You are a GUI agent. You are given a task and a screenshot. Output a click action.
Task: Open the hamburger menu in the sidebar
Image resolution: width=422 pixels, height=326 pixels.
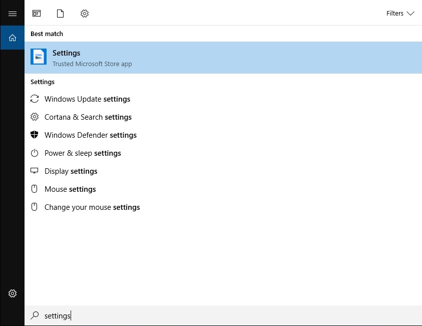click(x=13, y=13)
